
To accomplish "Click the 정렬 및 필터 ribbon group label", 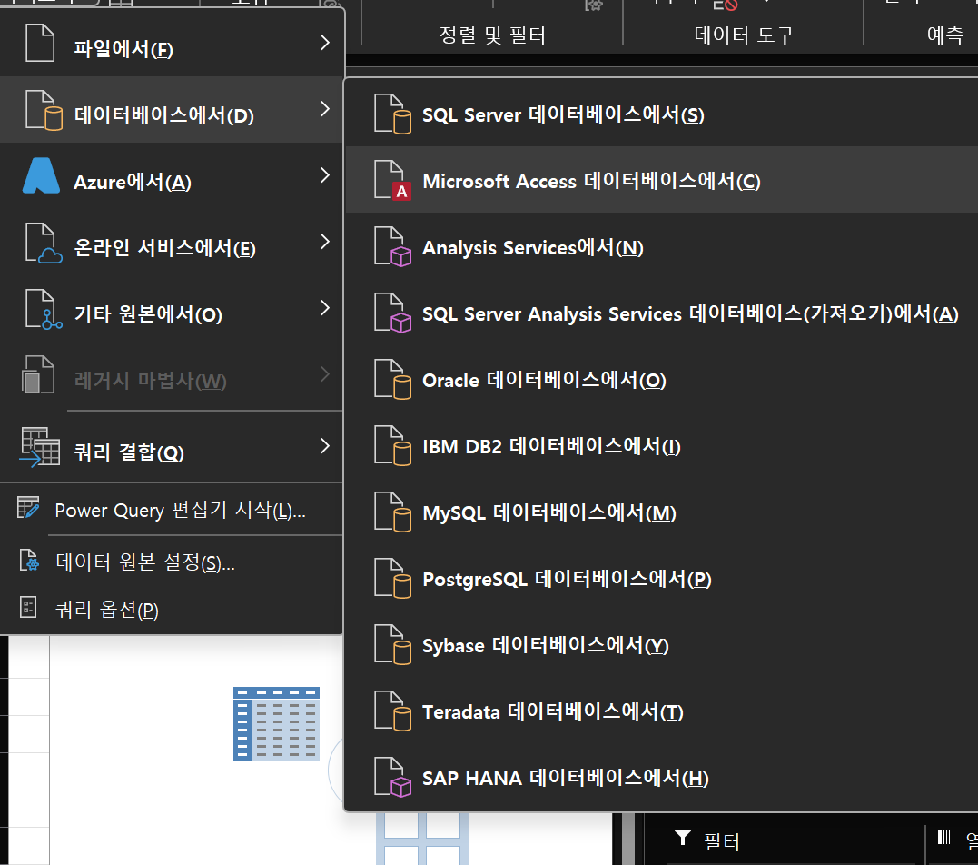I will pyautogui.click(x=492, y=35).
